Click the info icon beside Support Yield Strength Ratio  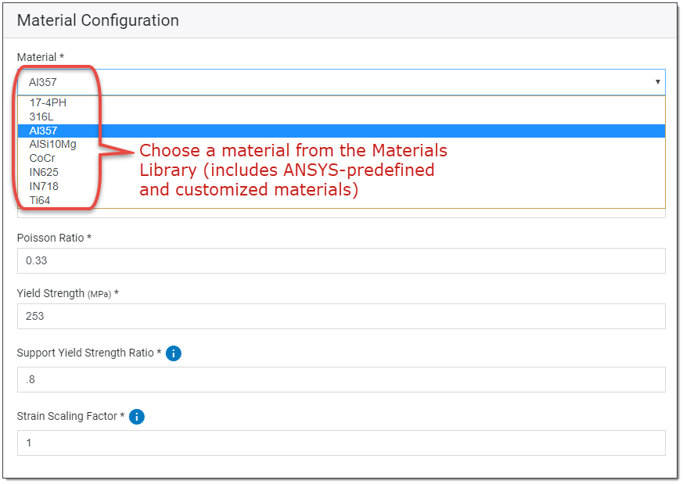coord(173,353)
